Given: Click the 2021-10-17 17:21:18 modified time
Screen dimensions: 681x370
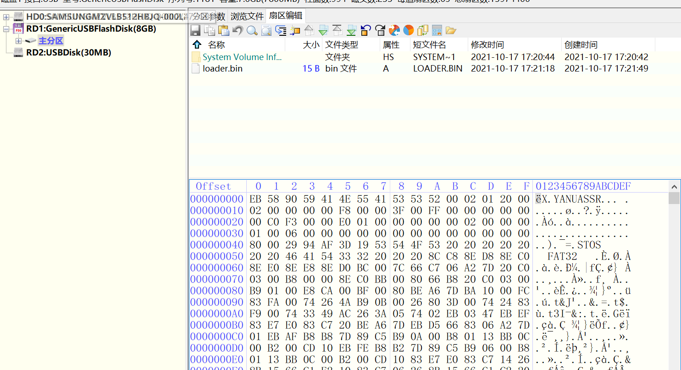Looking at the screenshot, I should pos(513,68).
